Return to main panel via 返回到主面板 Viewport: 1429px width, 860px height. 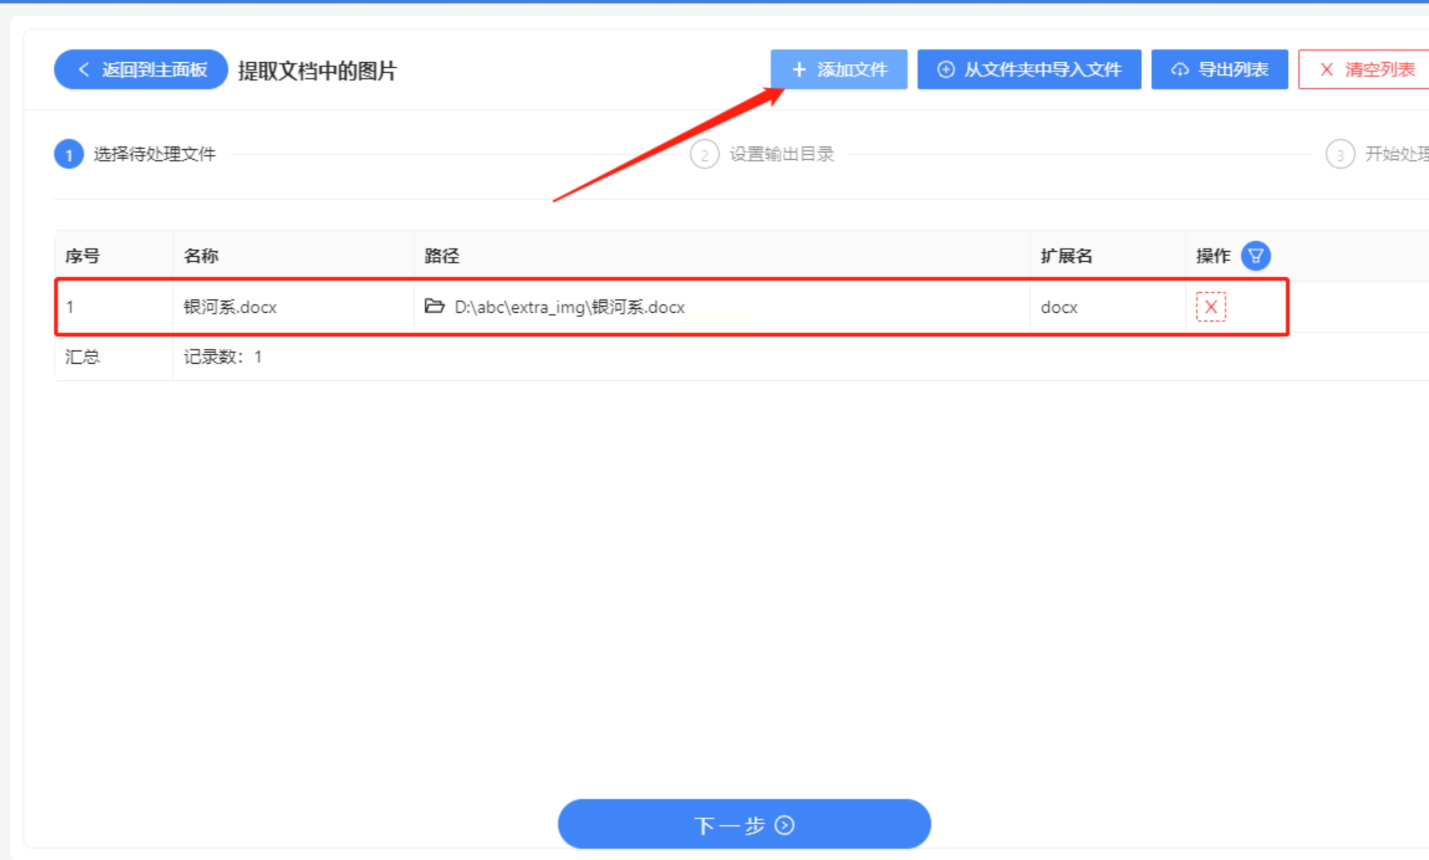(141, 69)
